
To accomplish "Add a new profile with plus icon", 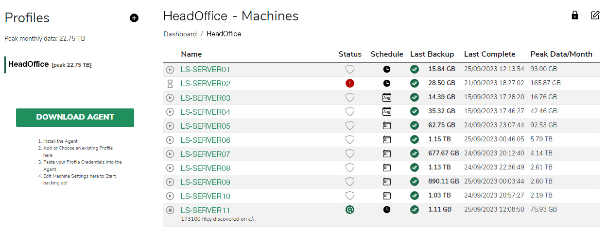I will [134, 18].
